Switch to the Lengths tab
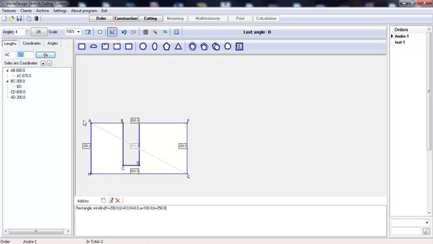Image resolution: width=433 pixels, height=244 pixels. coord(10,43)
